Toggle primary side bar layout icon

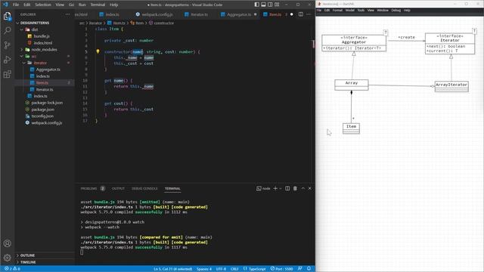pos(257,5)
